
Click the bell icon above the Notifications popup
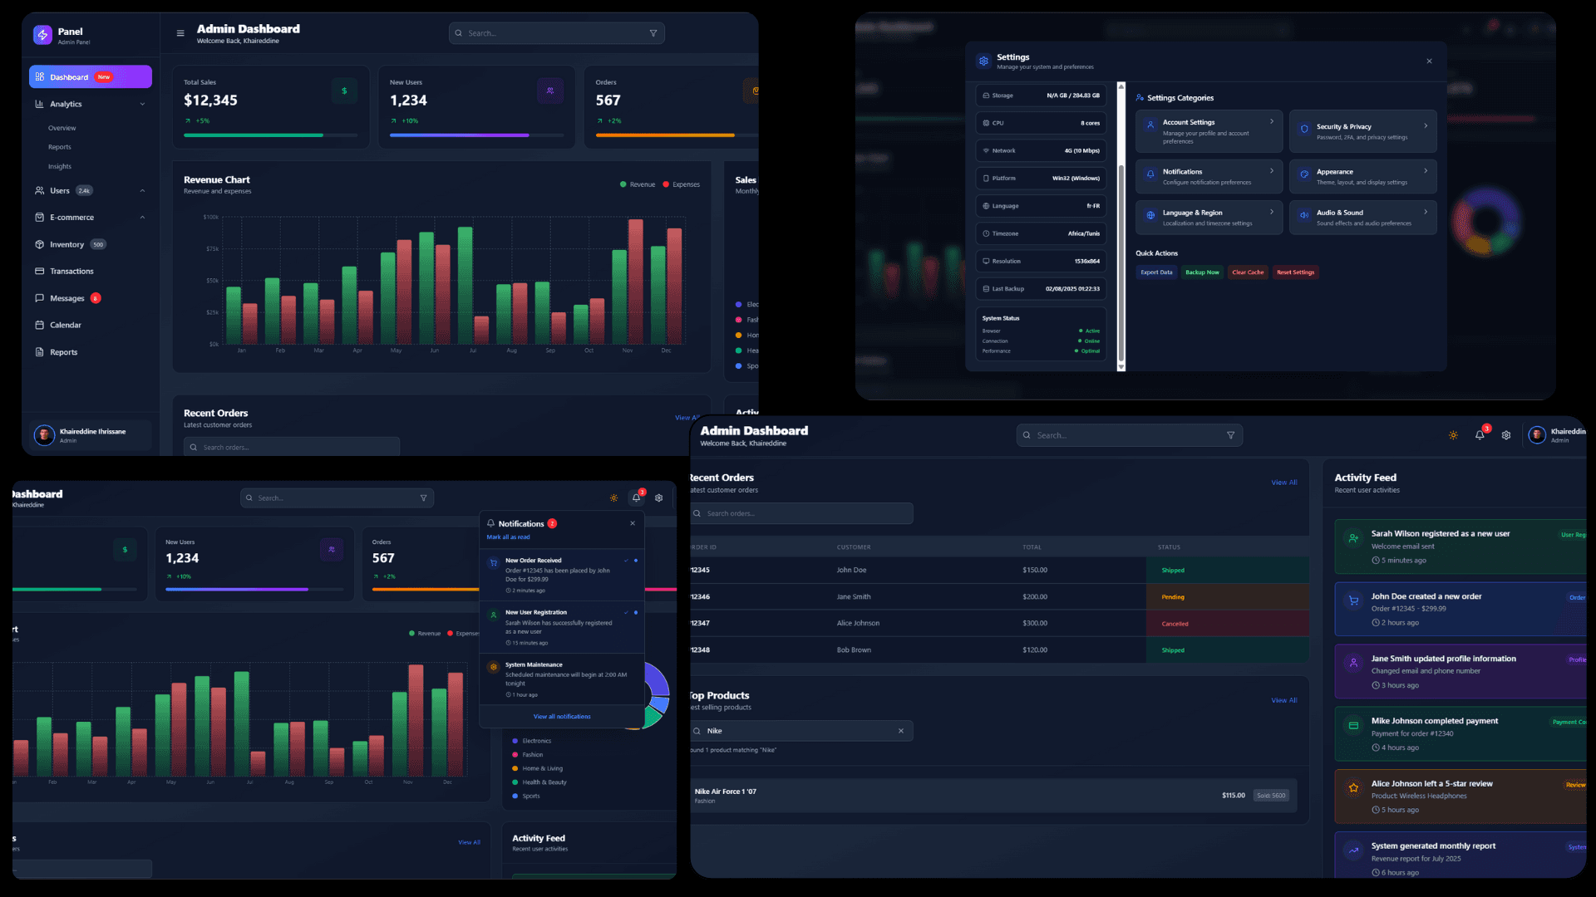pos(636,498)
